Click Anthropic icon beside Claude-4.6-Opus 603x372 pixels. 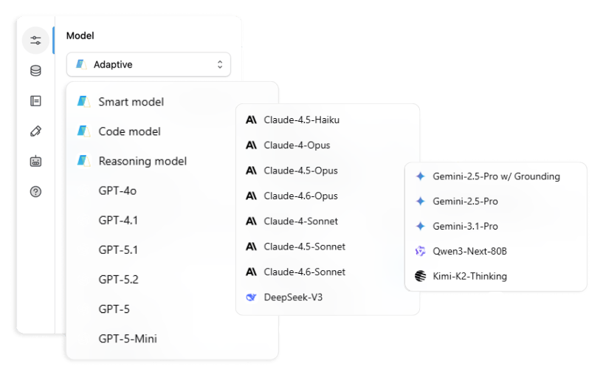(x=251, y=196)
